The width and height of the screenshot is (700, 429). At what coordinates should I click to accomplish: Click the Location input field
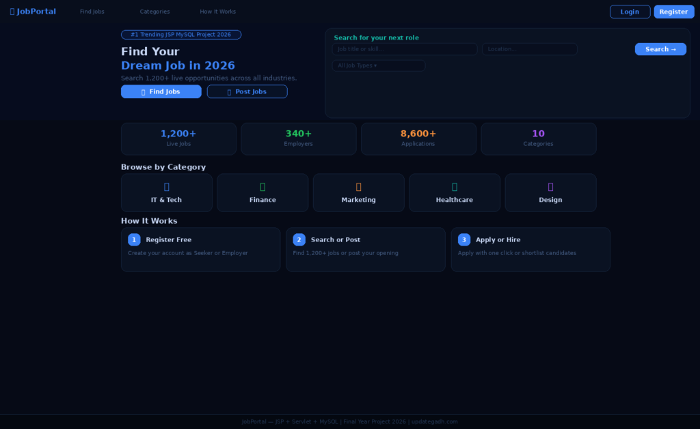point(529,49)
